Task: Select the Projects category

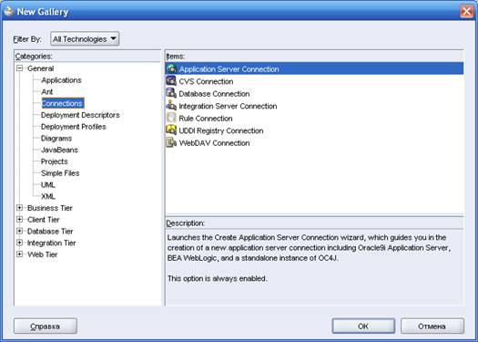Action: 55,161
